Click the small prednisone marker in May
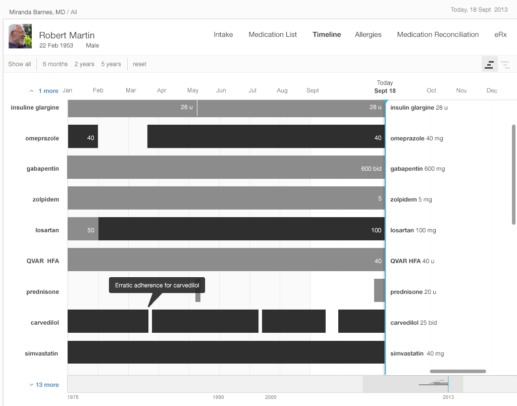517x406 pixels. pos(198,297)
